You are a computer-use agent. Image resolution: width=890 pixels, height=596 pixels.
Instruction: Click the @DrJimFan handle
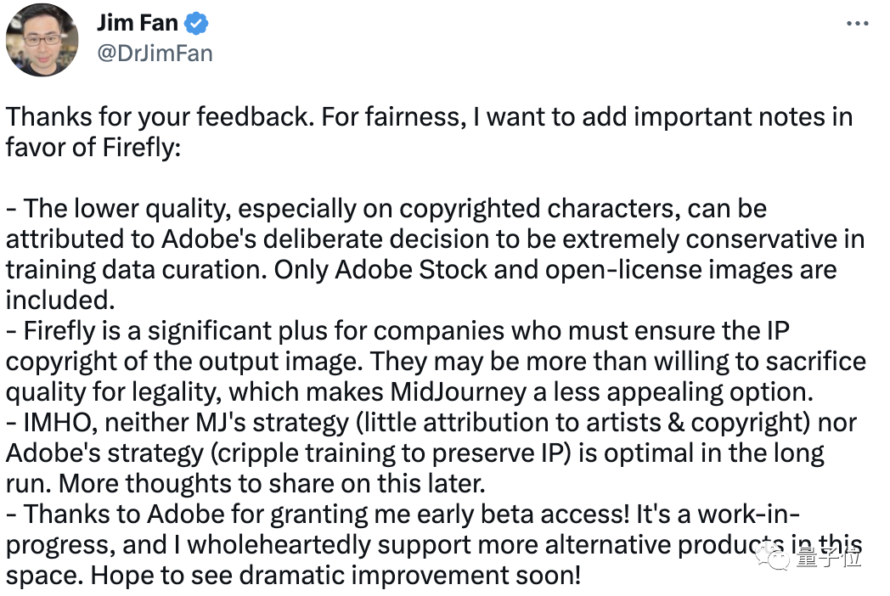[x=155, y=52]
